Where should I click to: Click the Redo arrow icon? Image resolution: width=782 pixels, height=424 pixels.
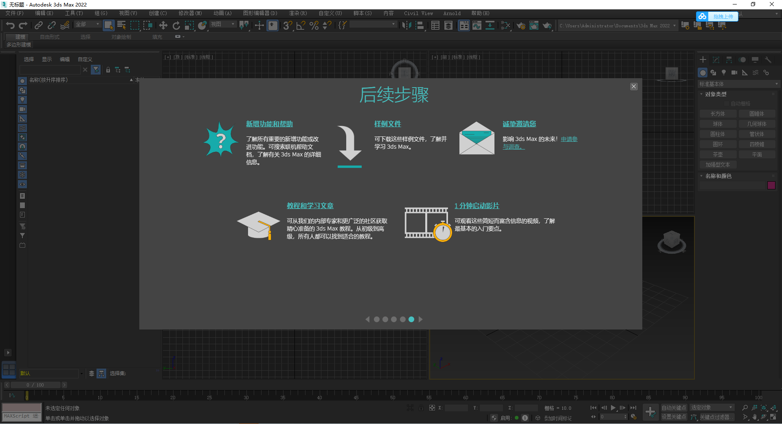(23, 25)
